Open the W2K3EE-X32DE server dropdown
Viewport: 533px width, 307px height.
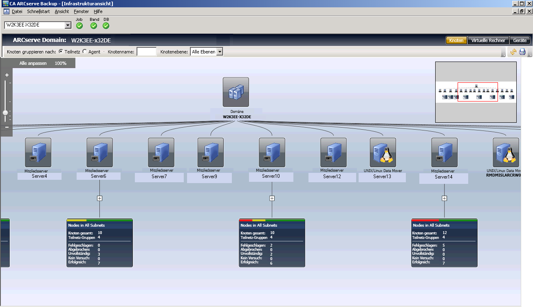click(68, 25)
